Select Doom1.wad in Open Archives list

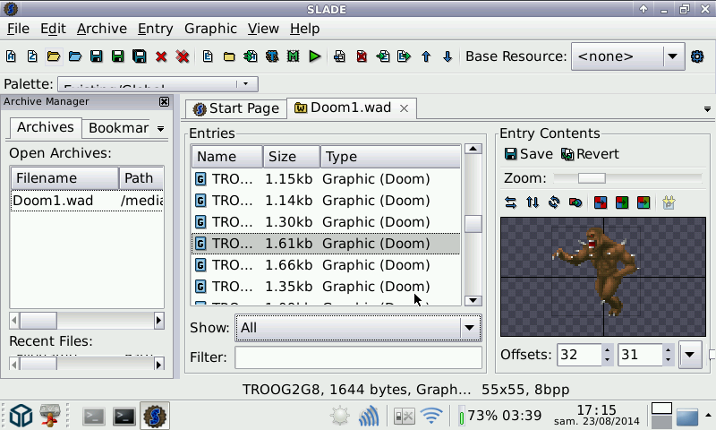point(87,201)
